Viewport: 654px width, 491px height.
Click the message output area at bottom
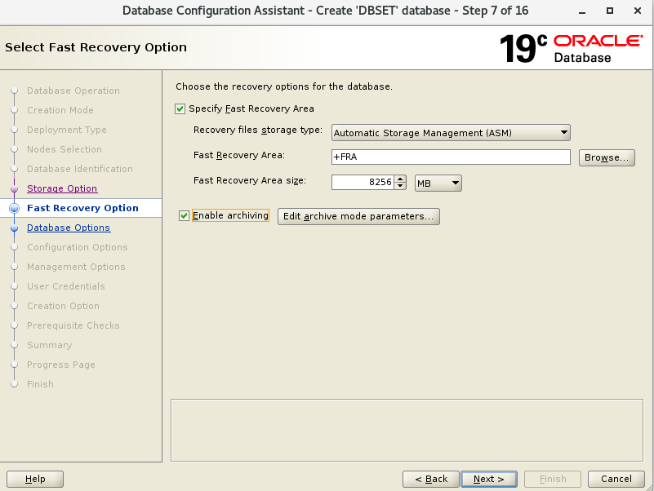pyautogui.click(x=407, y=430)
